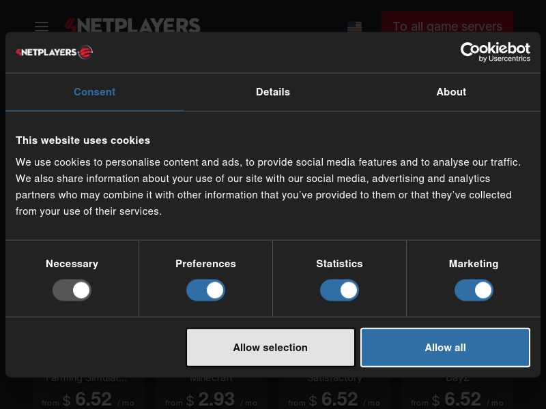Disable the Preferences cookies switch
This screenshot has height=409, width=546.
point(205,290)
